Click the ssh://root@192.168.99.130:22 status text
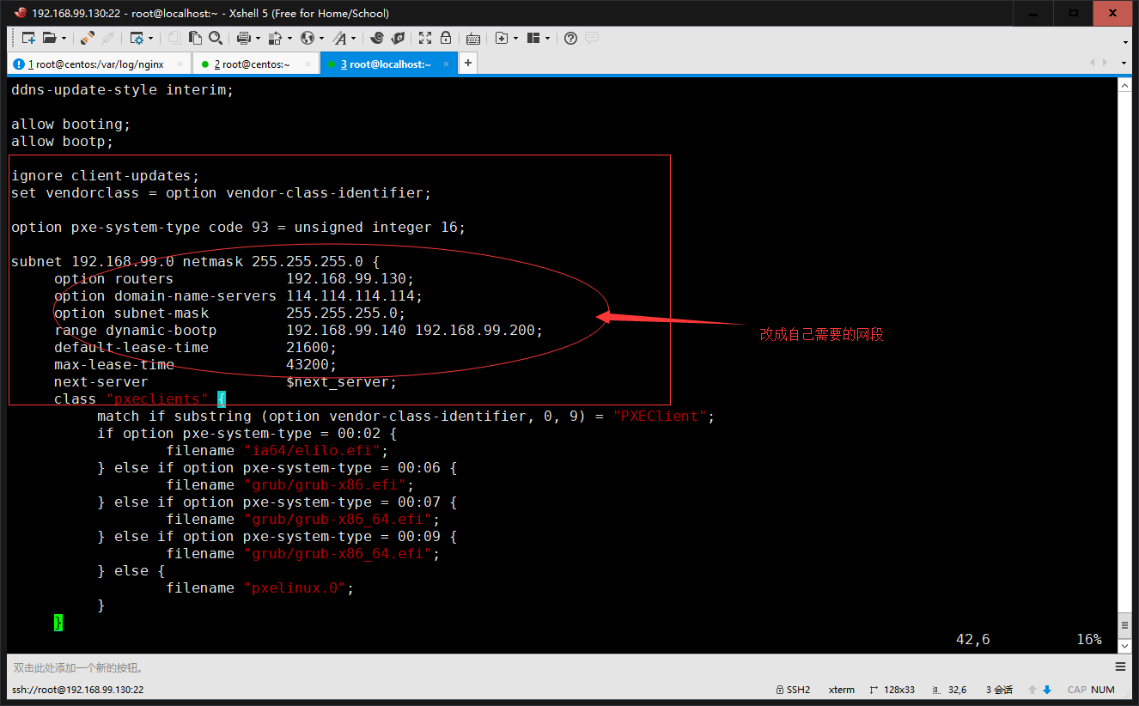The height and width of the screenshot is (706, 1139). coord(78,690)
